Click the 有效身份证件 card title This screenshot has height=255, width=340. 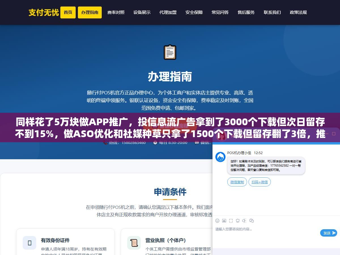pyautogui.click(x=55, y=240)
